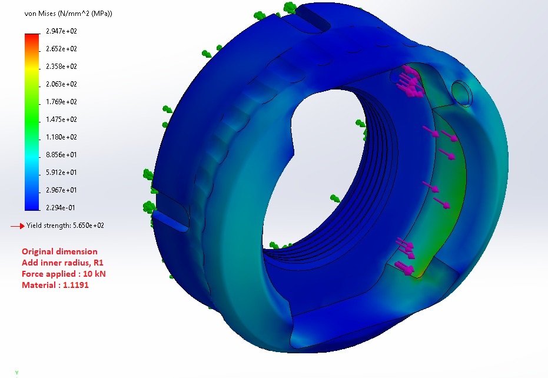
Task: Select the 2.947e+02 maximum legend value
Action: [61, 31]
